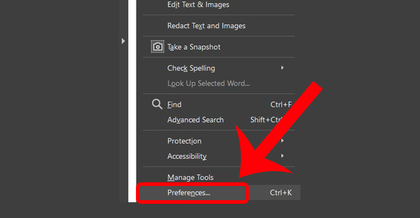Image resolution: width=420 pixels, height=218 pixels.
Task: Click the white document page strip
Action: pos(132,105)
